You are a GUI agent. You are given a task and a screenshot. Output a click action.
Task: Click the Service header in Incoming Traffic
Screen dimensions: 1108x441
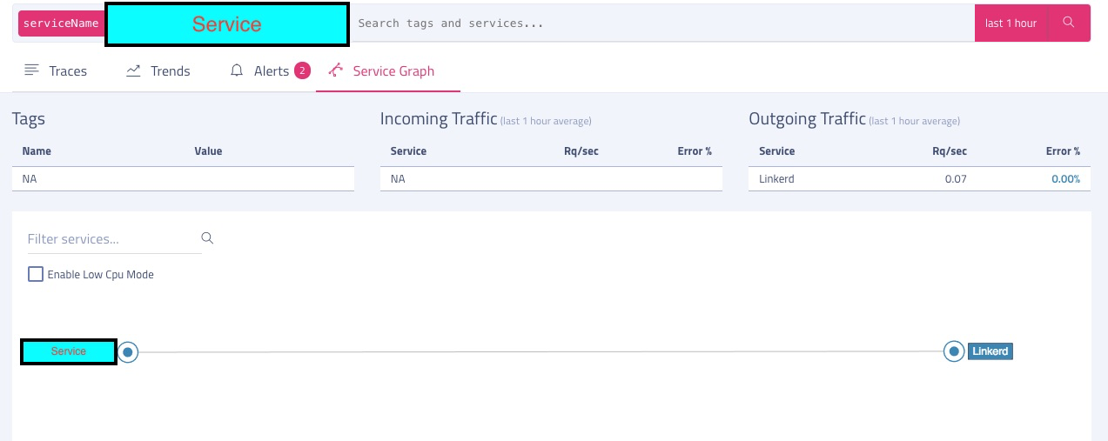pyautogui.click(x=408, y=151)
